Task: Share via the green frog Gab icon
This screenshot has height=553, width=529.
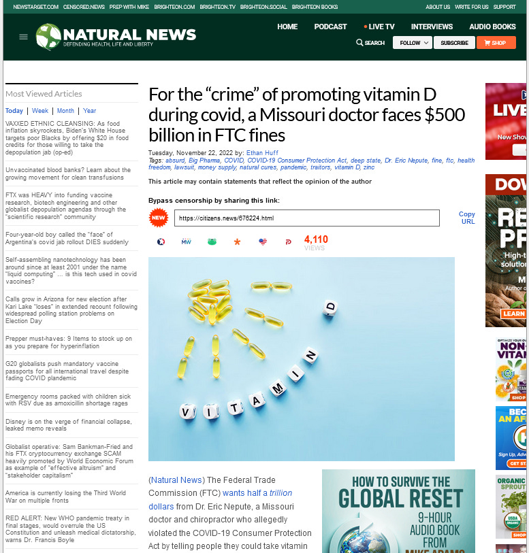Action: tap(212, 241)
